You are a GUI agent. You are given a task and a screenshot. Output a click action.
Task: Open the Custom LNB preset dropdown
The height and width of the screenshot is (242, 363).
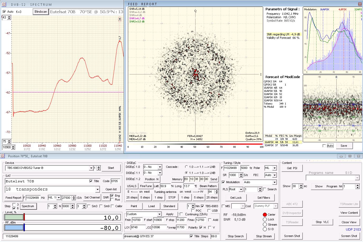click(159, 214)
